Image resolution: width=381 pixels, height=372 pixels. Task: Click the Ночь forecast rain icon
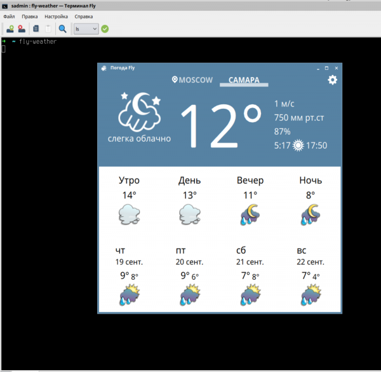(x=311, y=214)
